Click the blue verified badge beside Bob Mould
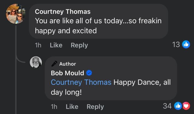Screen dimensions: 194x114 pyautogui.click(x=89, y=73)
